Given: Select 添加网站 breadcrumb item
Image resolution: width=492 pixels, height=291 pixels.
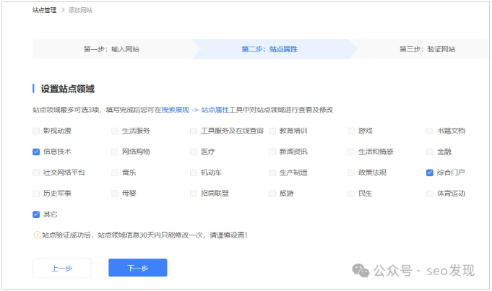Looking at the screenshot, I should [x=80, y=10].
